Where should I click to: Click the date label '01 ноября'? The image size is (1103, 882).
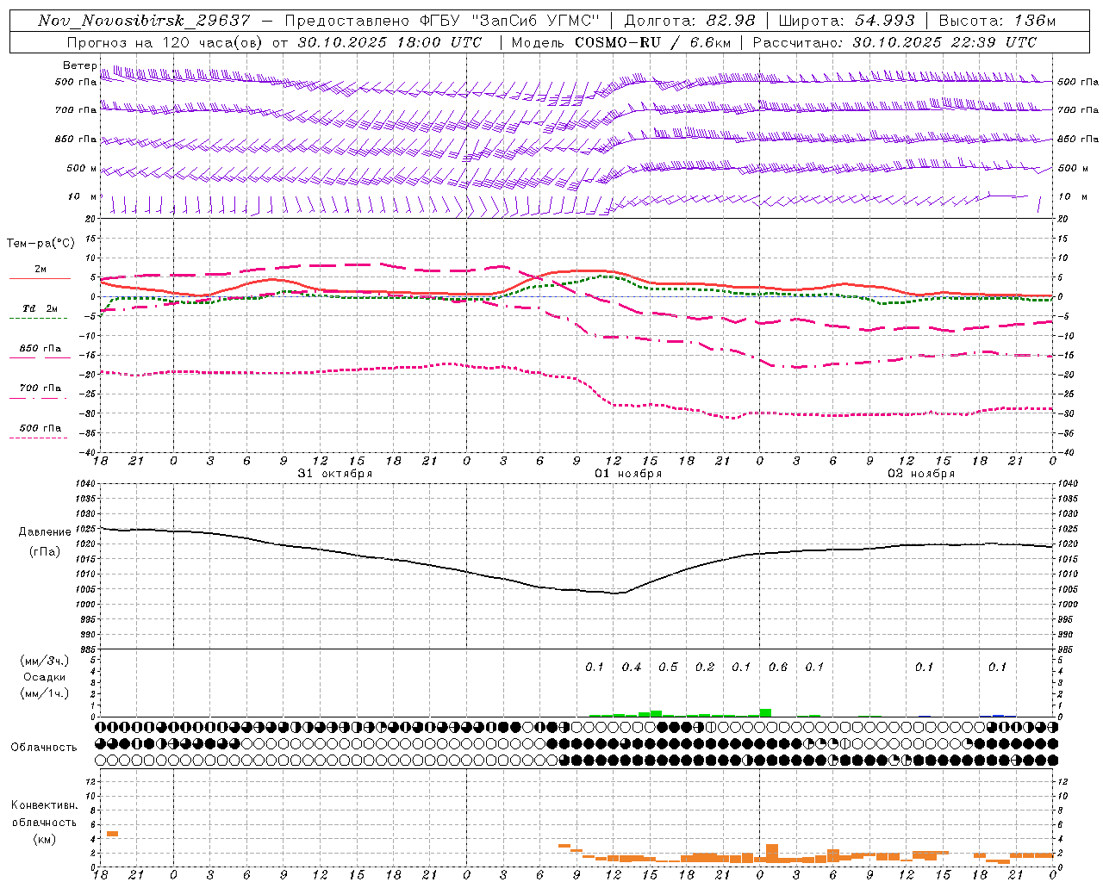(628, 473)
